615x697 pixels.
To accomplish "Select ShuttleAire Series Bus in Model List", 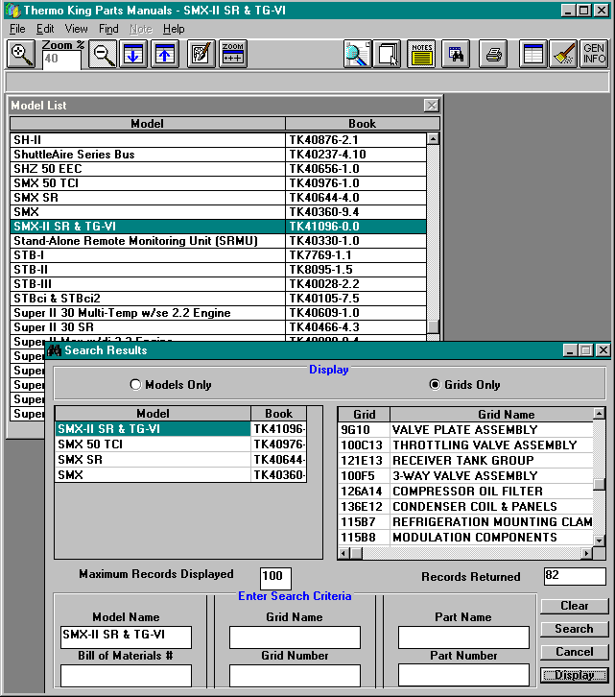I will [x=218, y=155].
